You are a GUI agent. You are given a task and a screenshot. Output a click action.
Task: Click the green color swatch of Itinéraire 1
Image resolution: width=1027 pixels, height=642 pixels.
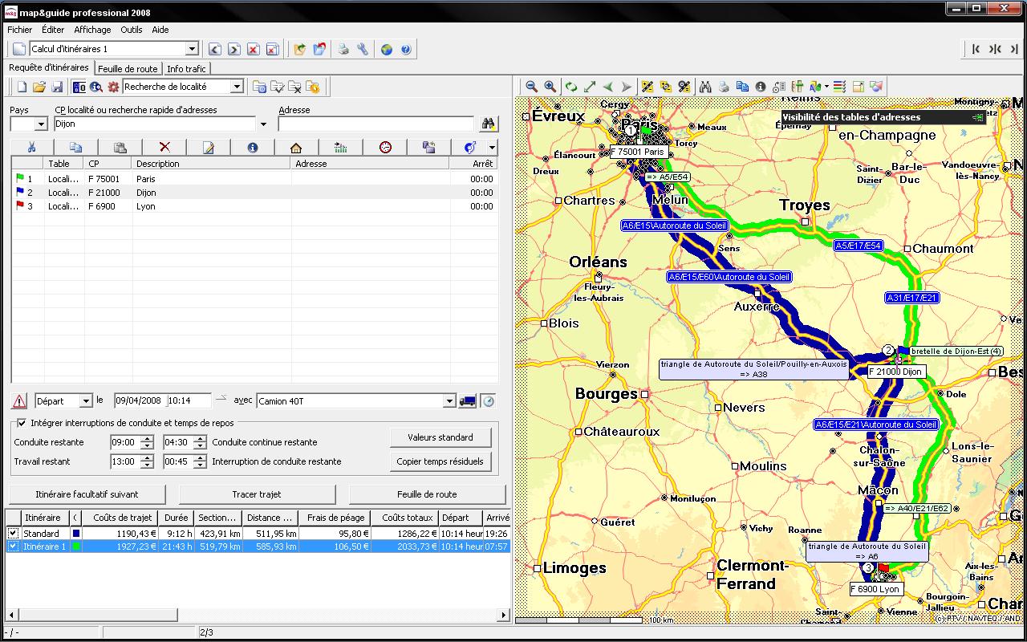coord(76,547)
